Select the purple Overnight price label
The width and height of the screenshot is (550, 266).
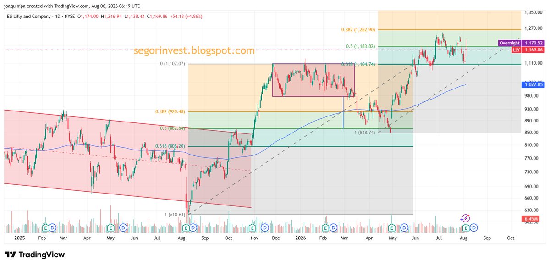(522, 43)
